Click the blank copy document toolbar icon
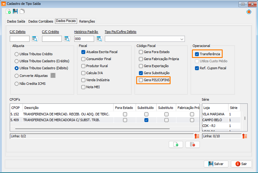 click(x=22, y=11)
